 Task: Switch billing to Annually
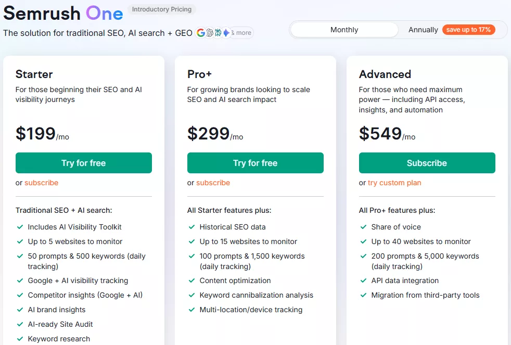pos(423,30)
